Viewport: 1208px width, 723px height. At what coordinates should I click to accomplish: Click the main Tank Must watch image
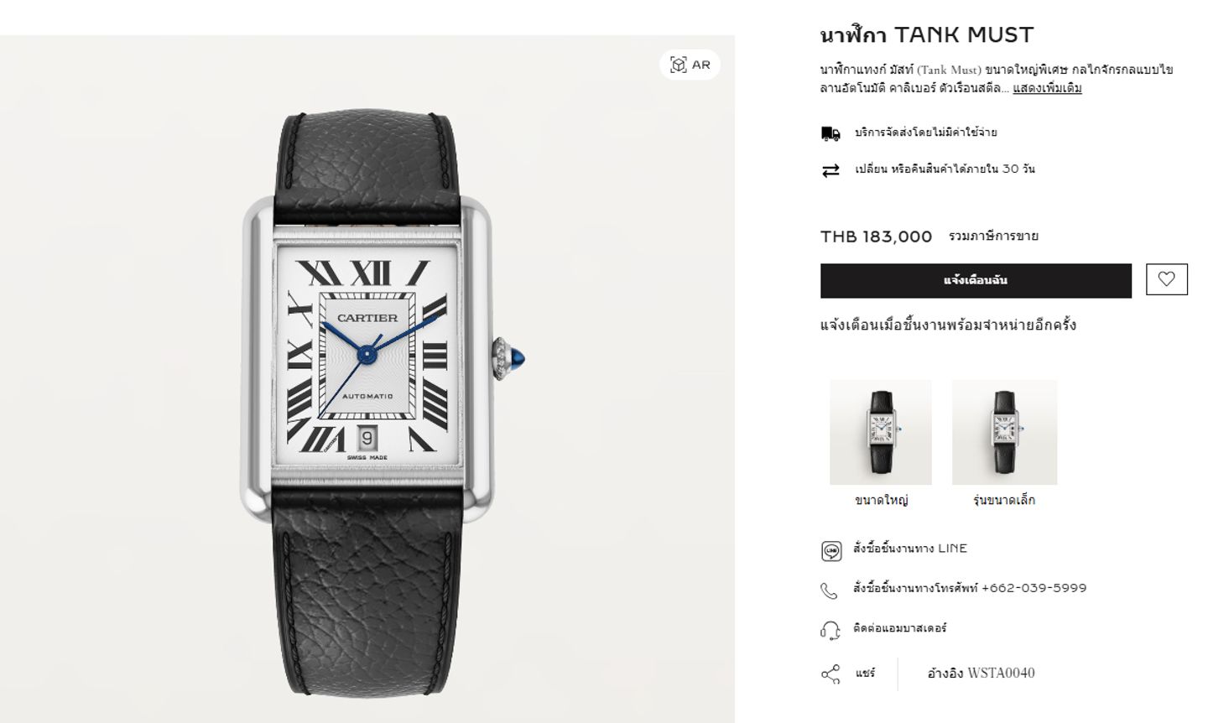pos(367,379)
